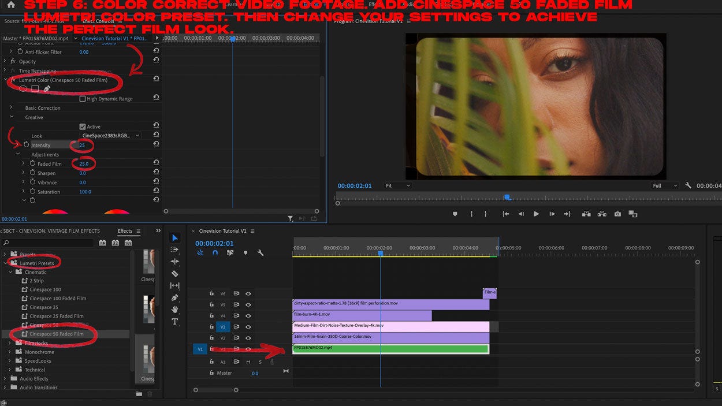This screenshot has height=406, width=722.
Task: Open Full playback resolution dropdown
Action: [x=665, y=186]
